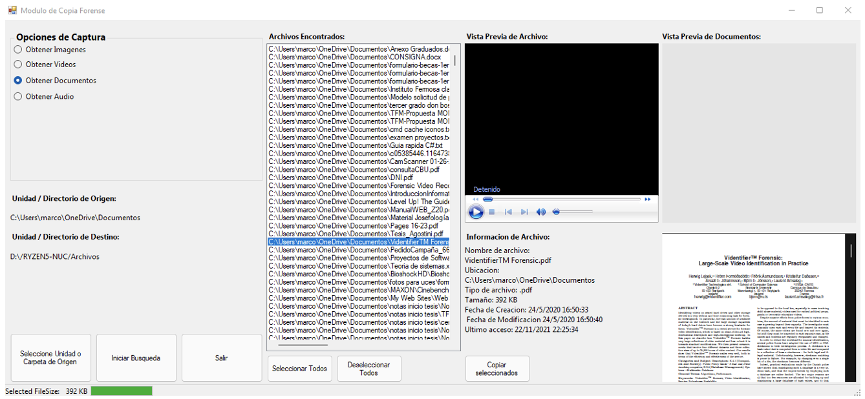865x399 pixels.
Task: Click the black video preview area
Action: pos(561,119)
